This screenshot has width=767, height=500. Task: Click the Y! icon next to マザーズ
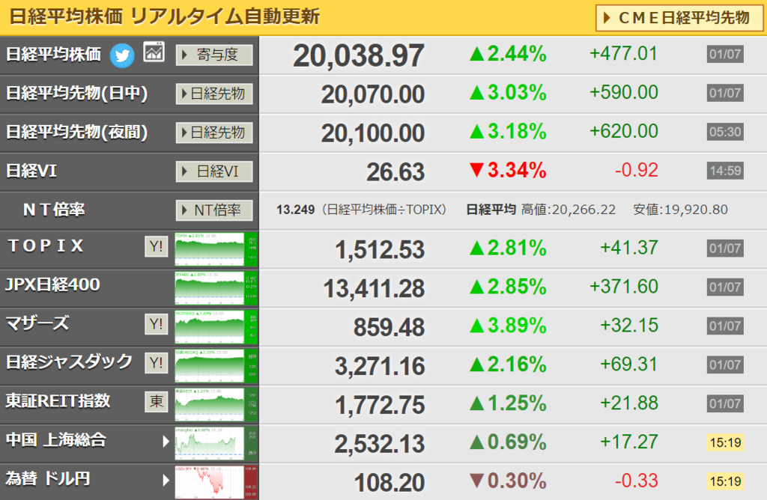click(157, 324)
